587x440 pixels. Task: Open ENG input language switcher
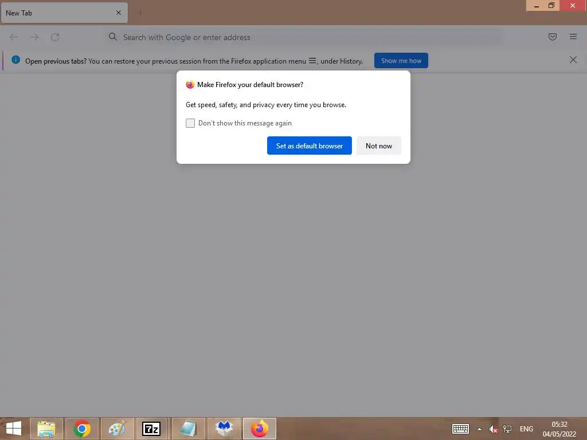click(x=526, y=429)
